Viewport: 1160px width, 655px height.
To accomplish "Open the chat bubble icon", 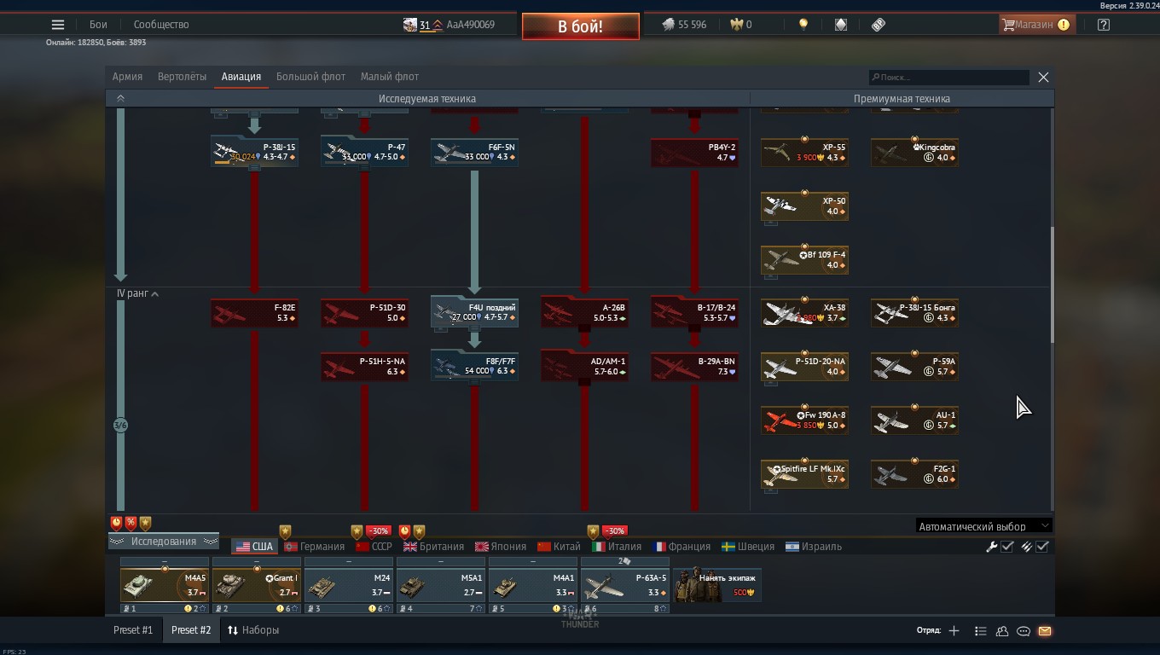I will pyautogui.click(x=1024, y=631).
